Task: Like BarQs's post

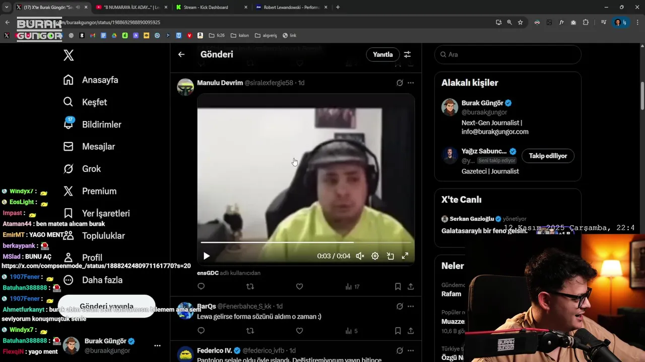Action: [299, 331]
